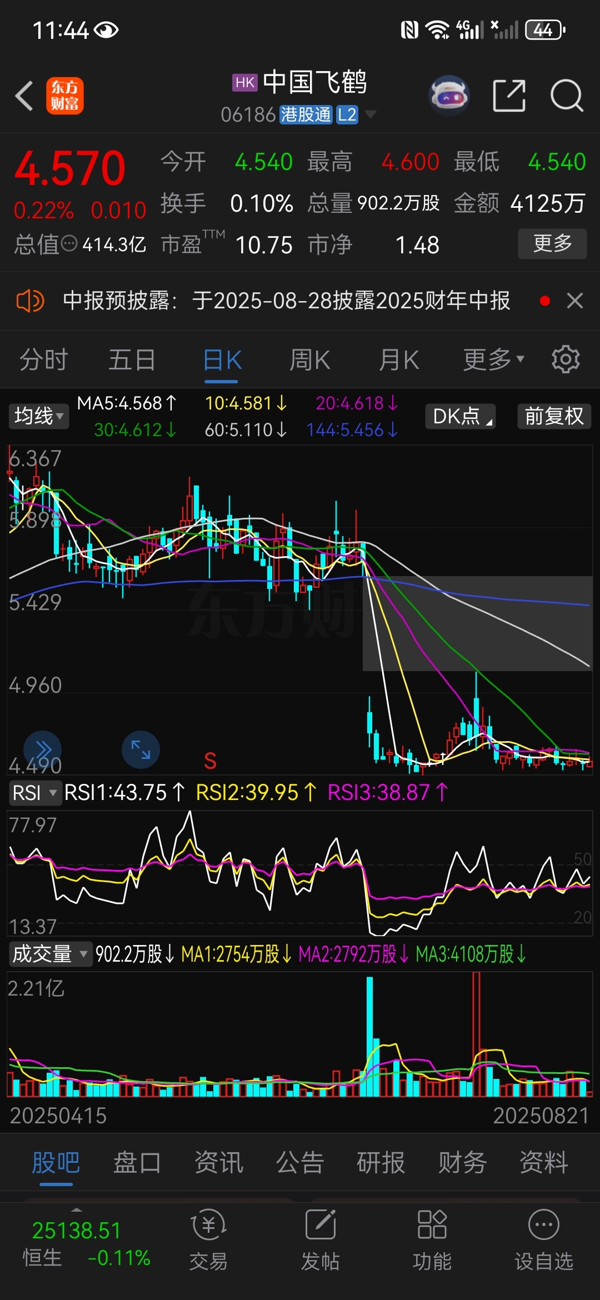Screen dimensions: 600x1300
Task: Tap the 恒生 25138.51 index value
Action: [x=77, y=1231]
